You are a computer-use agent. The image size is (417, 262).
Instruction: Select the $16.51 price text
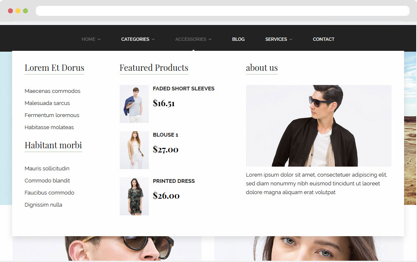(163, 103)
